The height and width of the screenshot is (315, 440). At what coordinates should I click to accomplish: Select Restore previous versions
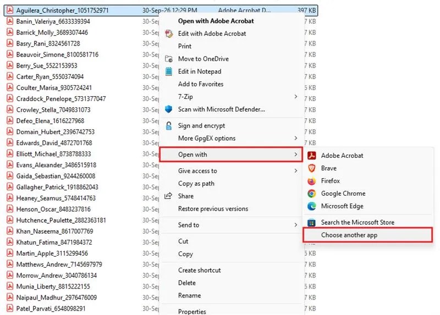(213, 209)
